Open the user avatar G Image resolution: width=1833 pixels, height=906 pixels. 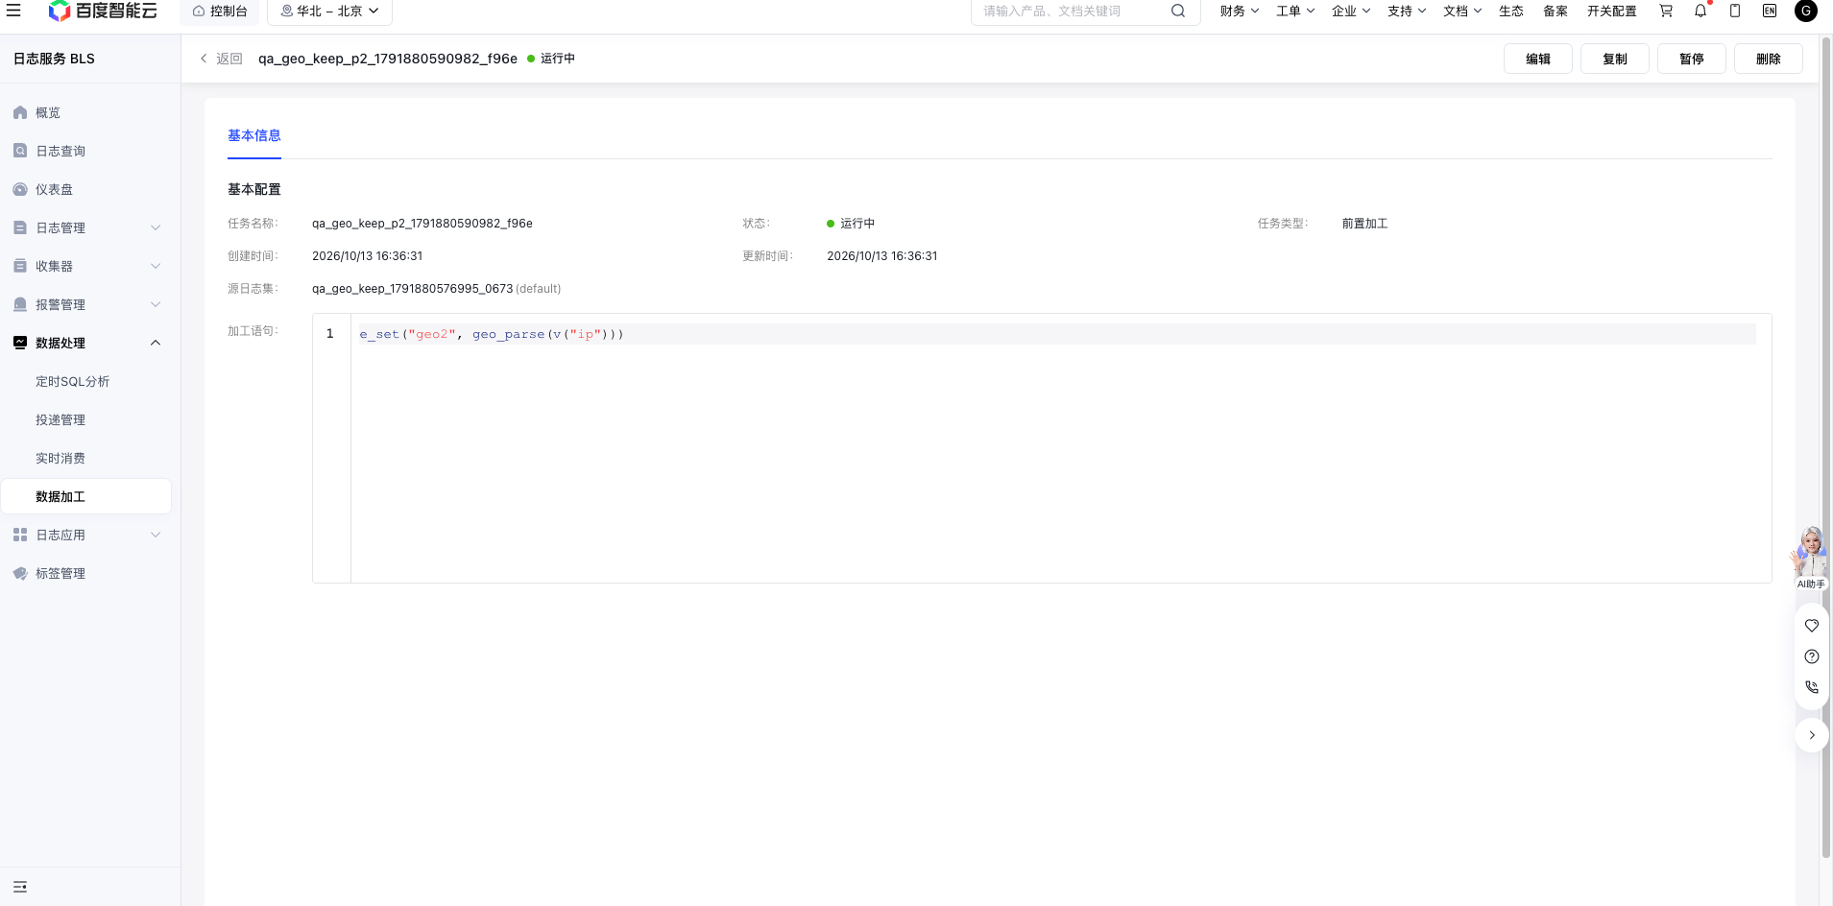(1806, 12)
